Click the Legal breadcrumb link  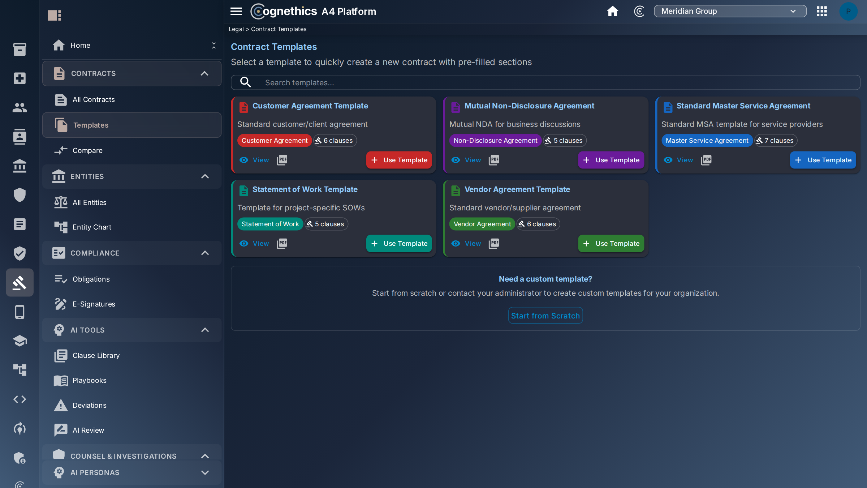(x=236, y=29)
